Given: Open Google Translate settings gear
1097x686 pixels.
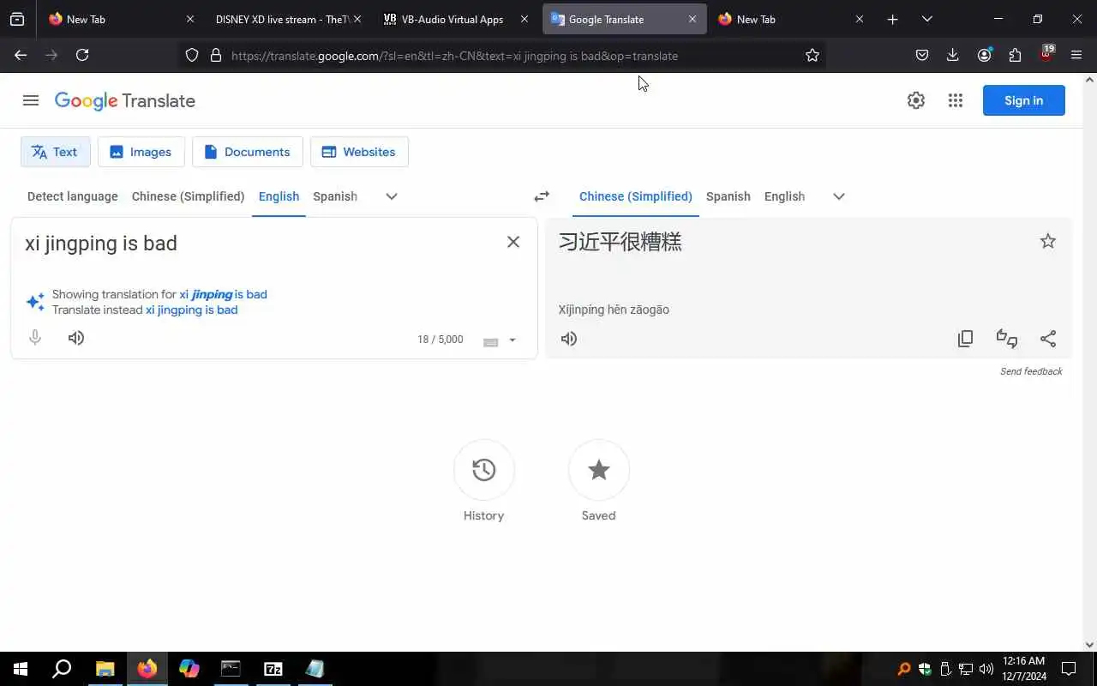Looking at the screenshot, I should tap(916, 100).
